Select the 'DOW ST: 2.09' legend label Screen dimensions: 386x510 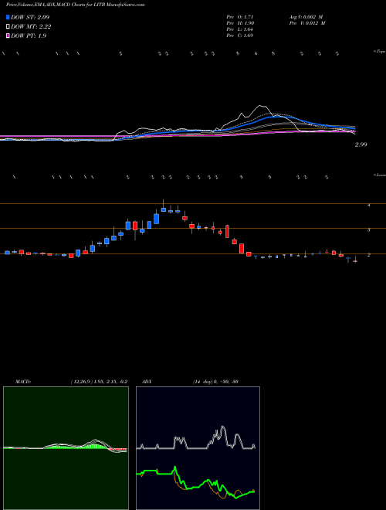tap(30, 17)
